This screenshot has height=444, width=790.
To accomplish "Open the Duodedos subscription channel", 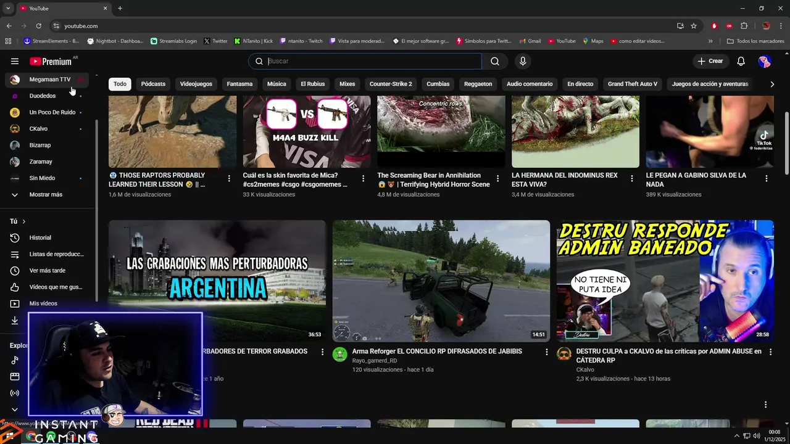I will click(x=48, y=96).
